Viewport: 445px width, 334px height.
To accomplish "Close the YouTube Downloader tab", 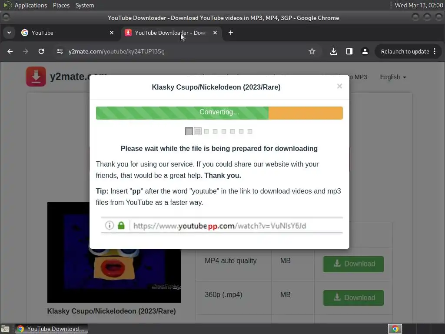I will tap(215, 33).
